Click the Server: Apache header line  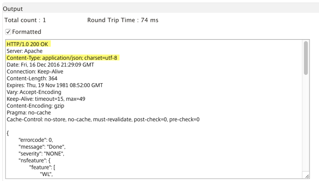(25, 51)
